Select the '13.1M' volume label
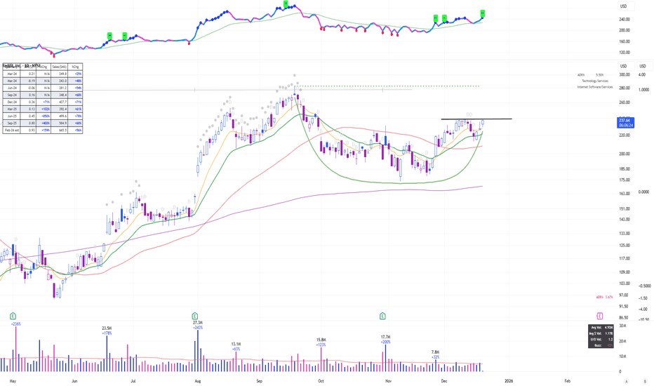The height and width of the screenshot is (386, 654). [236, 345]
